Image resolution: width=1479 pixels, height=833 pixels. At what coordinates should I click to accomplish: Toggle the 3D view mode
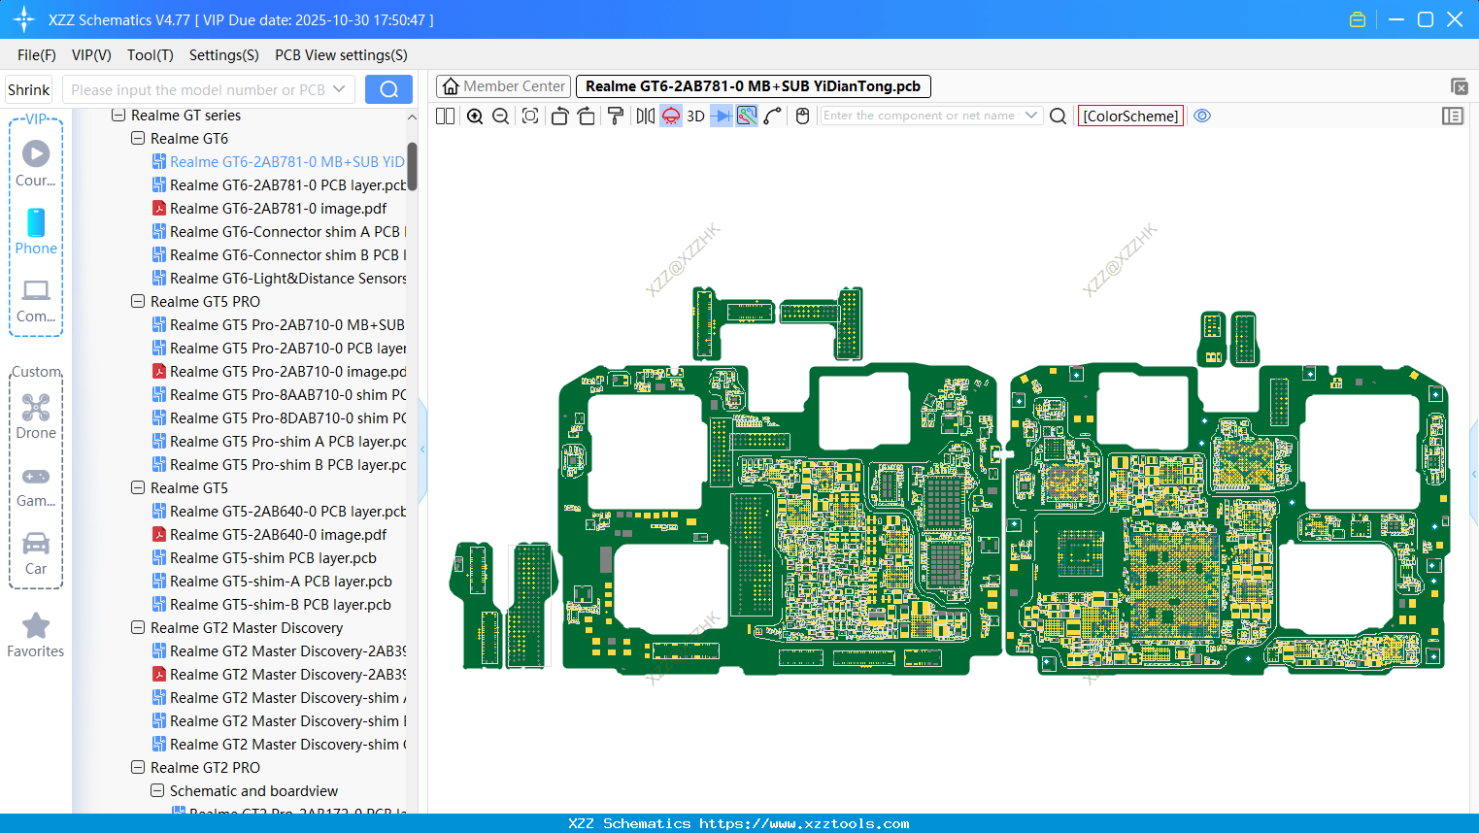(695, 117)
